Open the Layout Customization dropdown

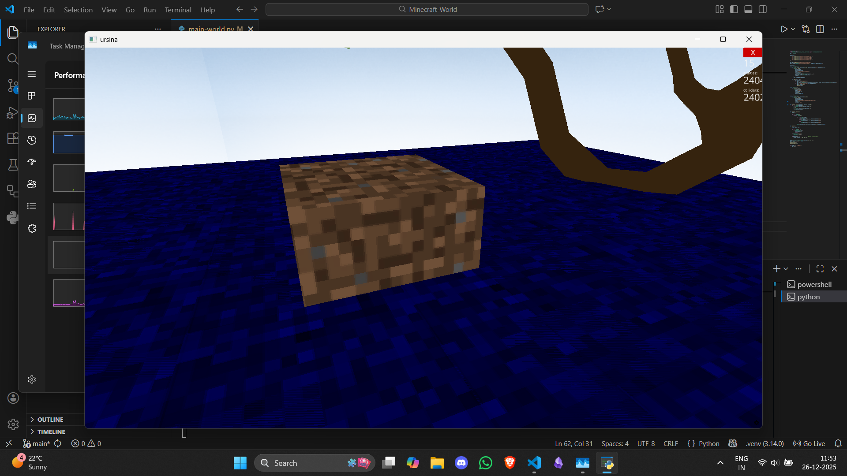click(719, 9)
